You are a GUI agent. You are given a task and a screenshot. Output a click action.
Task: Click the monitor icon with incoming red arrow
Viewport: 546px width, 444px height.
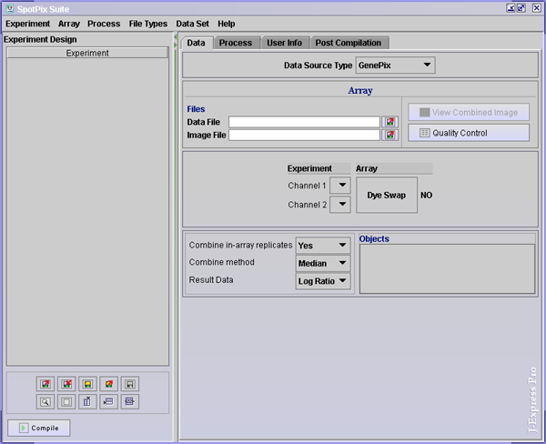click(x=66, y=384)
